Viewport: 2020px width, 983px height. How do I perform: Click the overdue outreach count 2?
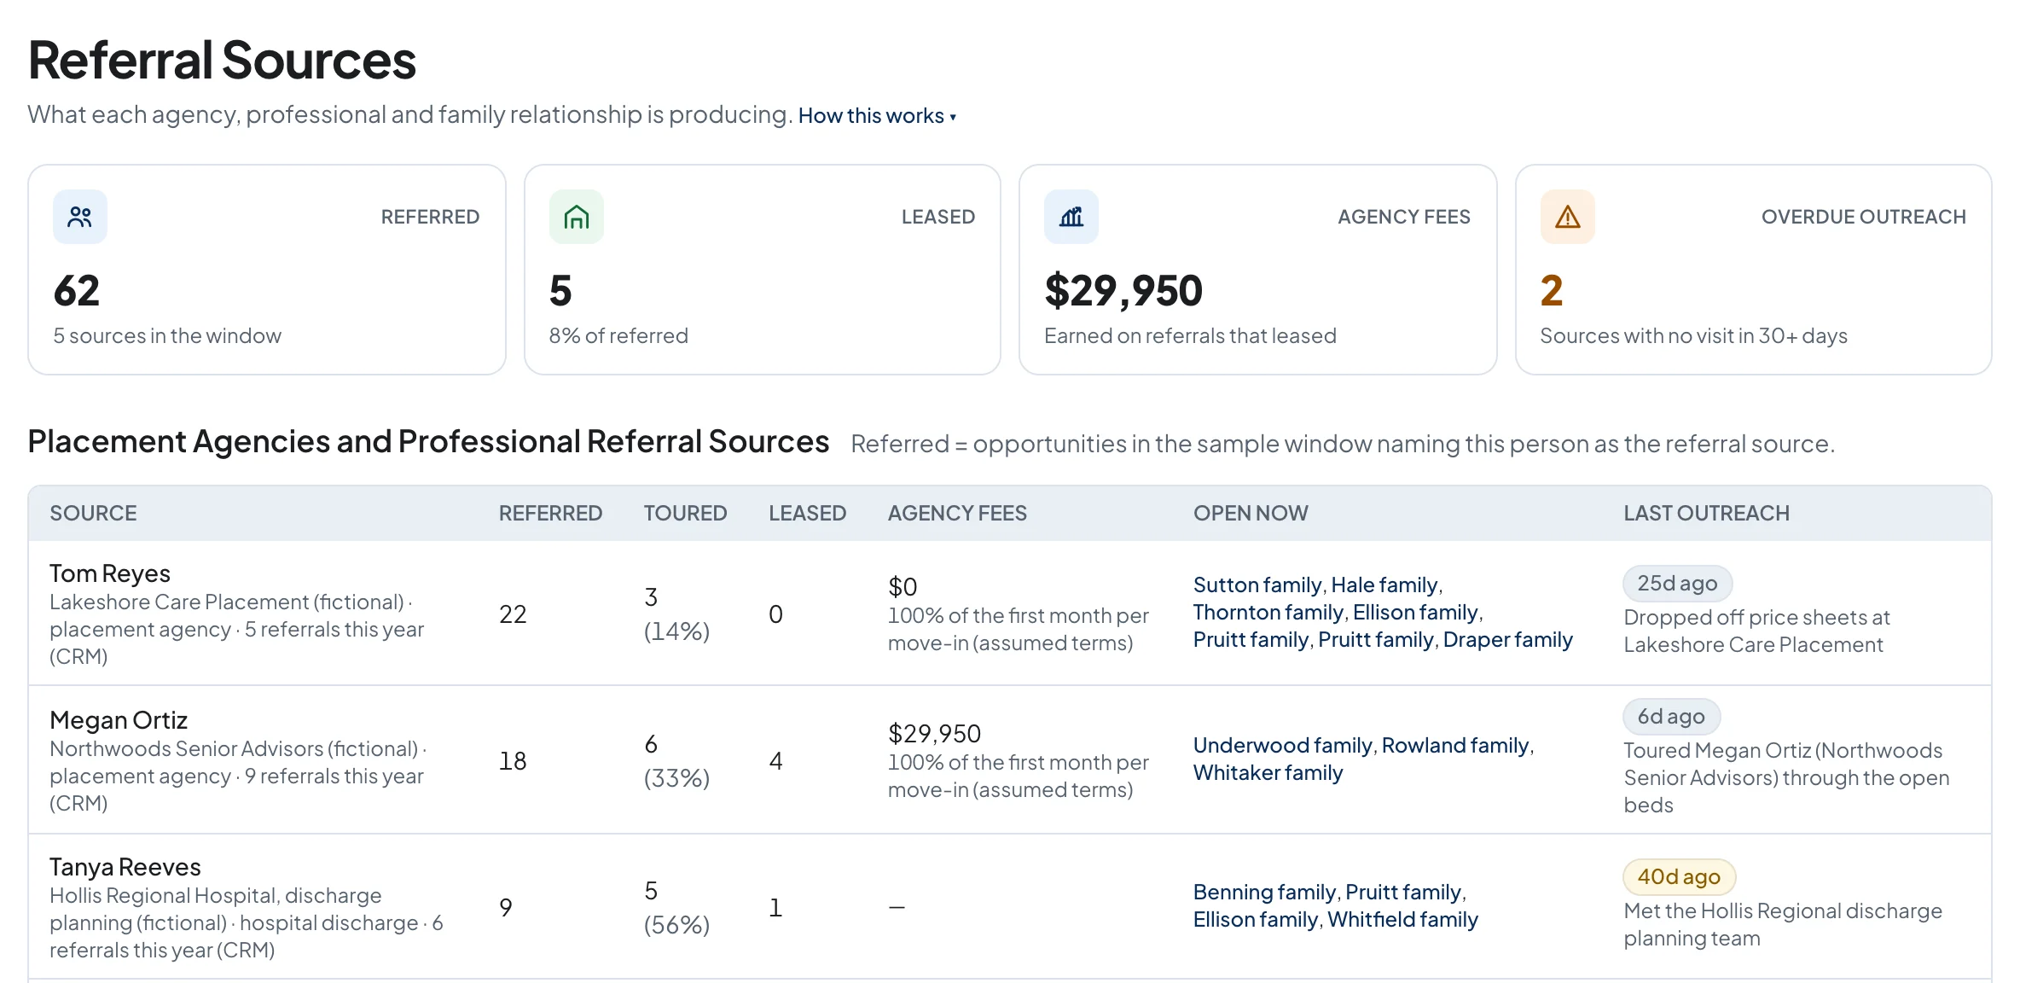click(1552, 291)
